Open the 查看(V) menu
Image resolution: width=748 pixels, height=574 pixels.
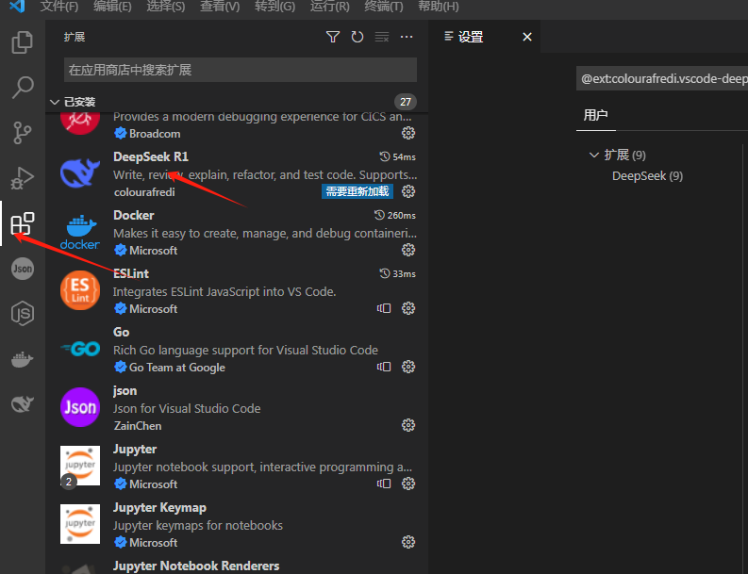click(220, 7)
